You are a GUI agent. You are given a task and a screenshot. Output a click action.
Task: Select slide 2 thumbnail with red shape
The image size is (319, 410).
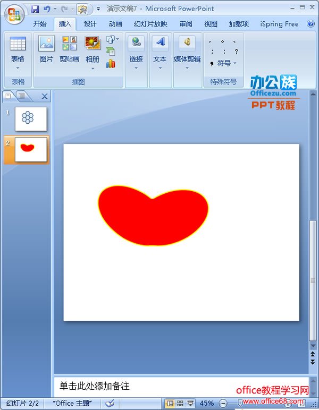click(x=31, y=150)
